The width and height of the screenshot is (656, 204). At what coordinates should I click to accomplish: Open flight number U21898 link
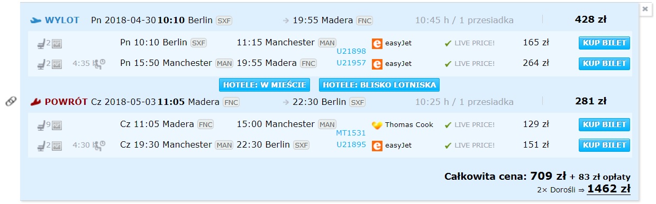tap(351, 51)
